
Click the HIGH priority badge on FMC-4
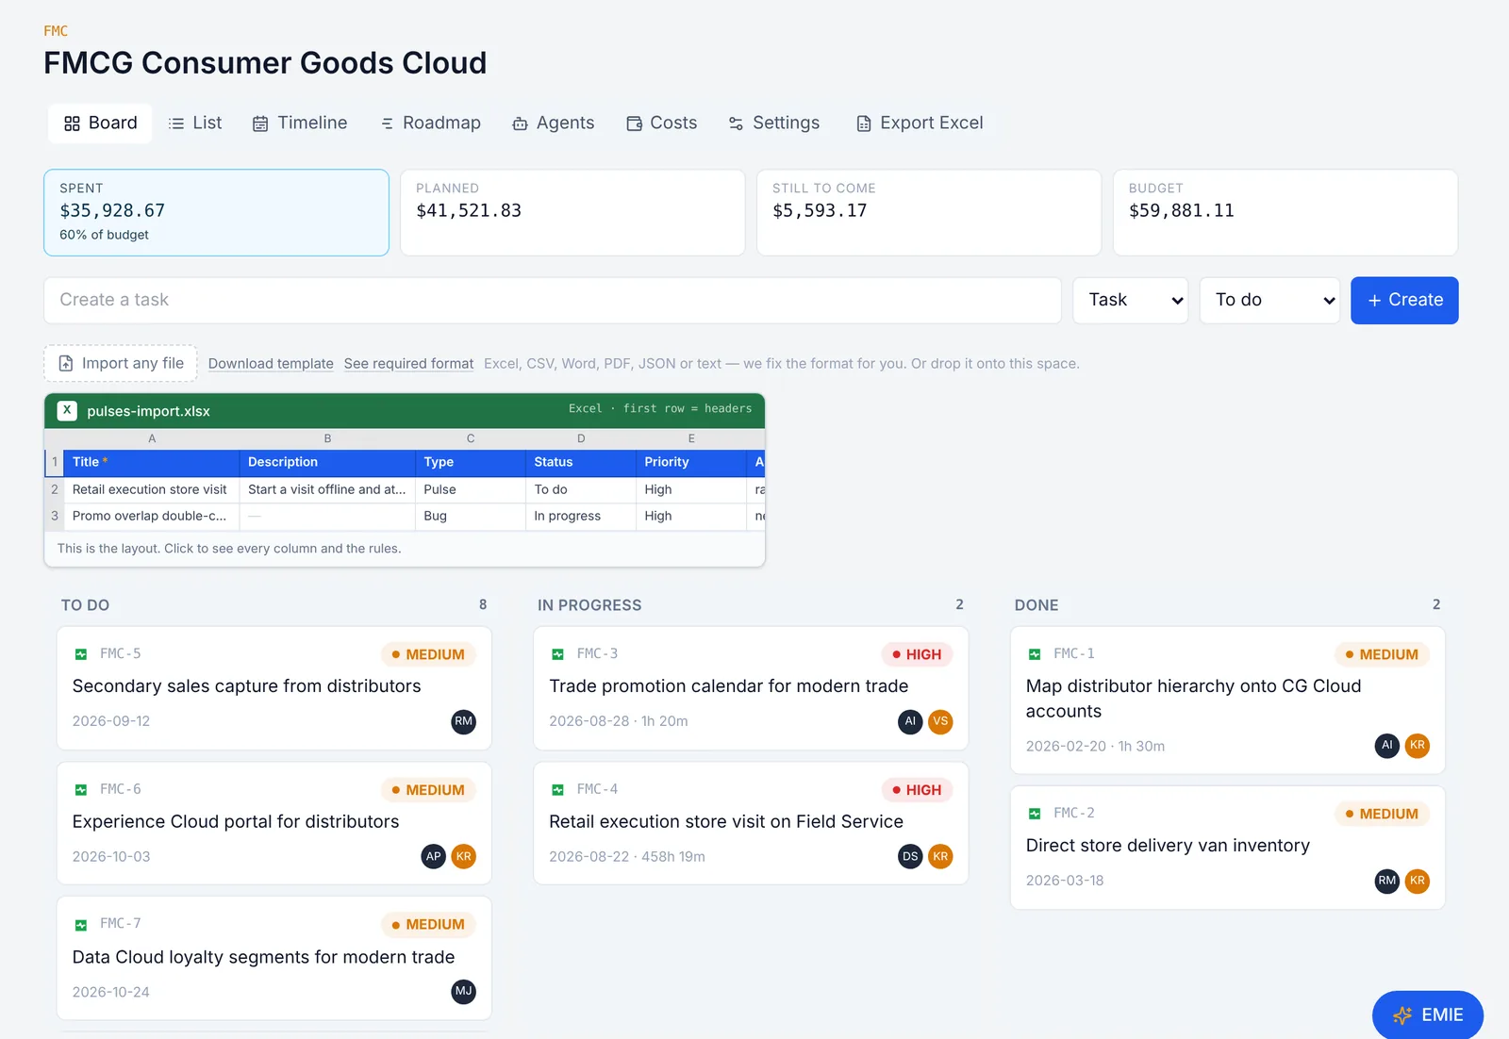[x=917, y=790]
